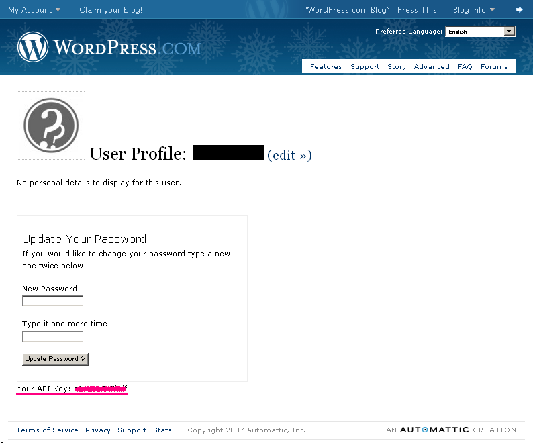Select the Support item in navigation bar

365,66
